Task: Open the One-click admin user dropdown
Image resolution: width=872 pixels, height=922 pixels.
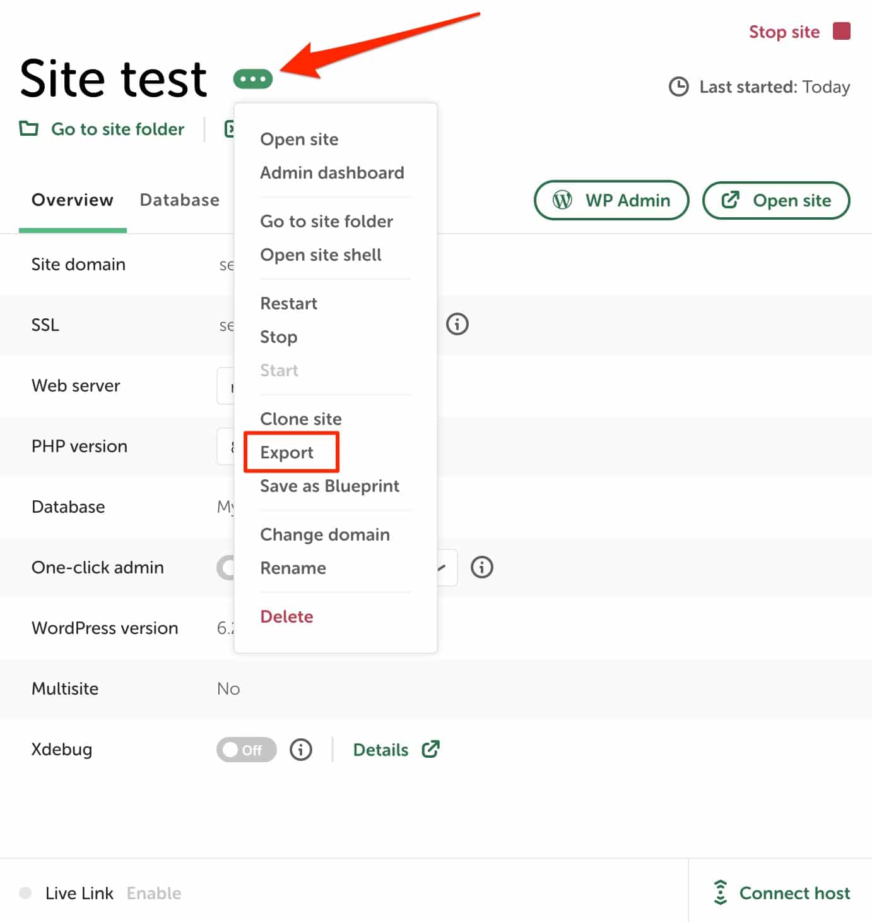Action: coord(447,567)
